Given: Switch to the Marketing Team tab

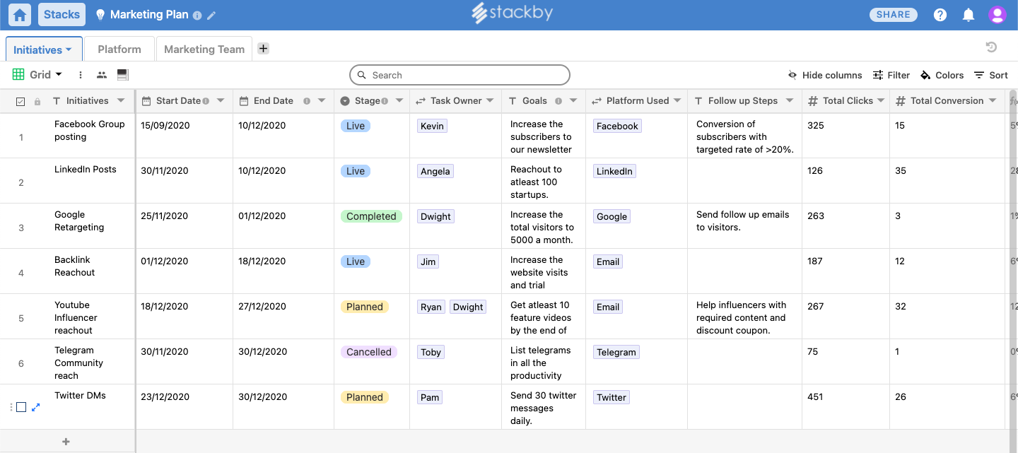Looking at the screenshot, I should pos(204,49).
